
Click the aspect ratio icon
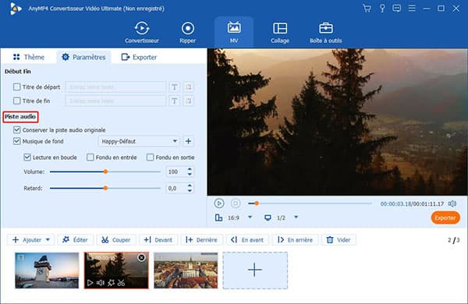point(218,217)
